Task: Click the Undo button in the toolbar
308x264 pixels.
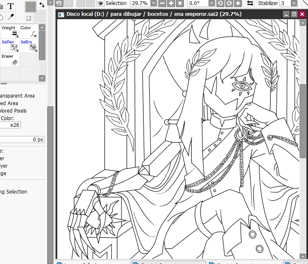Action: [59, 3]
